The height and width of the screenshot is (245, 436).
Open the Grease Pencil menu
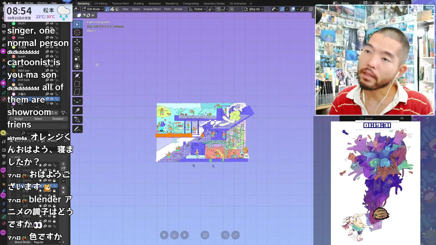click(152, 9)
